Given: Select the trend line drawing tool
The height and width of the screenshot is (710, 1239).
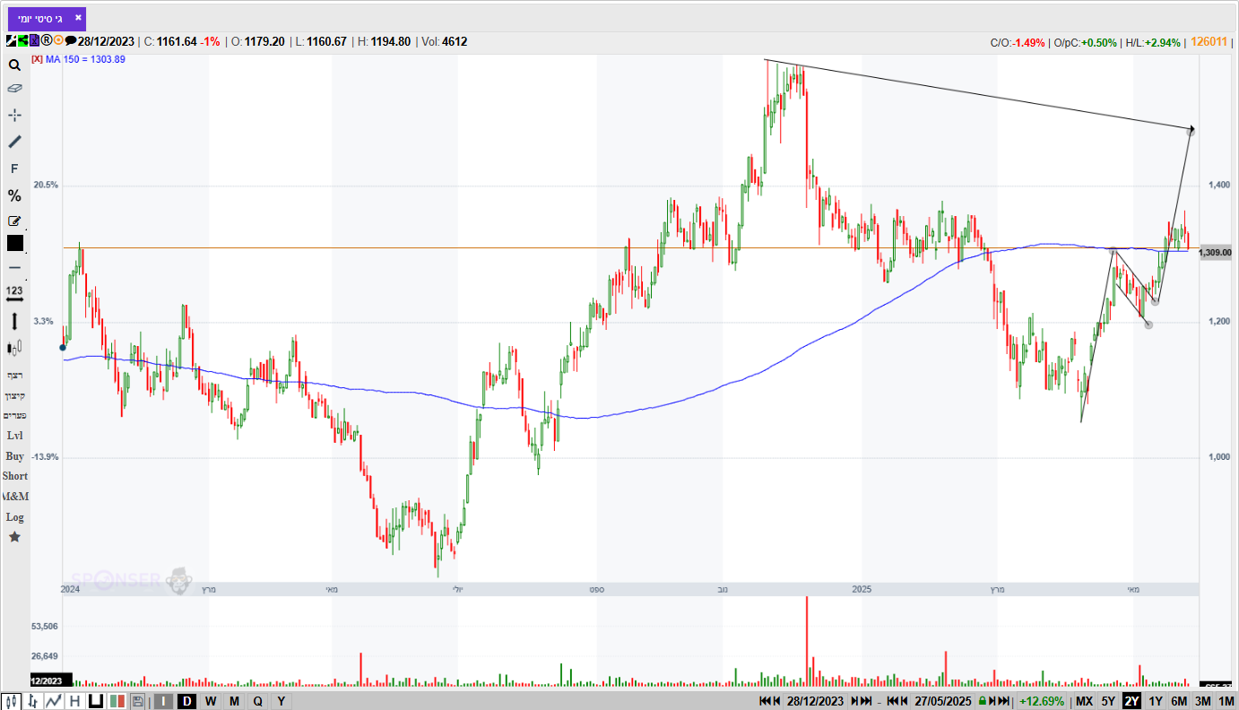Looking at the screenshot, I should click(x=14, y=142).
